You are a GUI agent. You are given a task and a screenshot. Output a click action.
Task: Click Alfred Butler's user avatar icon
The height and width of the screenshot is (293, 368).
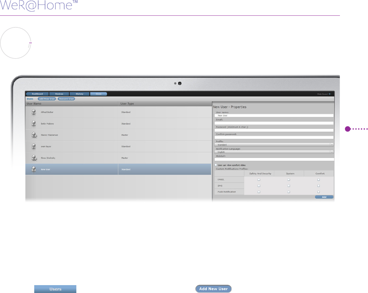click(34, 112)
